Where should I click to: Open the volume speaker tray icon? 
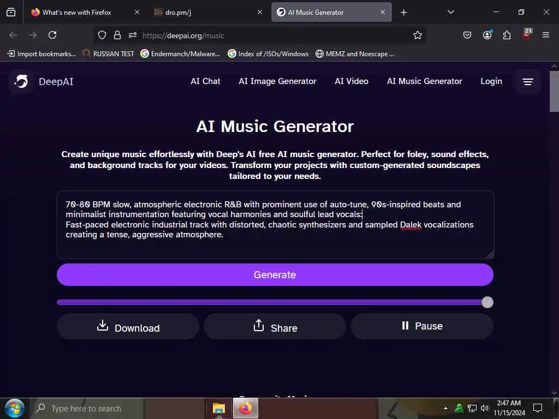tap(485, 408)
